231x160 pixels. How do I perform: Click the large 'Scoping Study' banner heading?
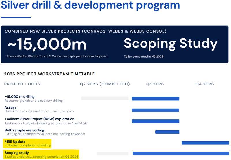click(x=171, y=44)
